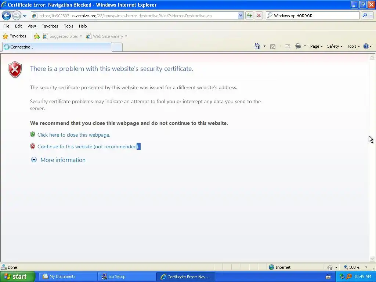Open the Tools command bar menu

pyautogui.click(x=353, y=46)
